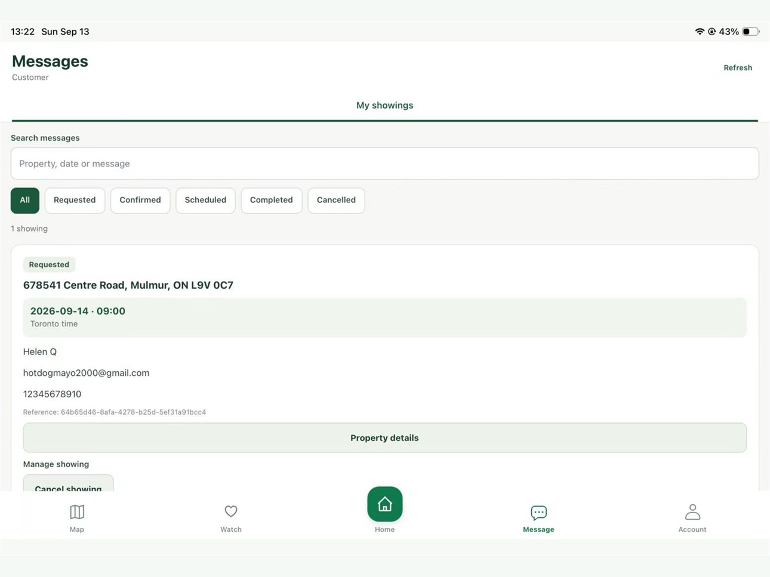This screenshot has width=770, height=577.
Task: Switch to the My showings tab
Action: tap(385, 106)
